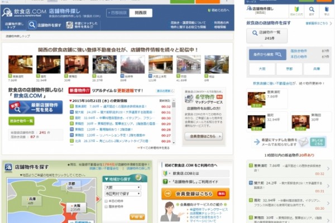Click the green 居抜き物件一覧 button
Image resolution: width=335 pixels, height=223 pixels.
pos(21,121)
